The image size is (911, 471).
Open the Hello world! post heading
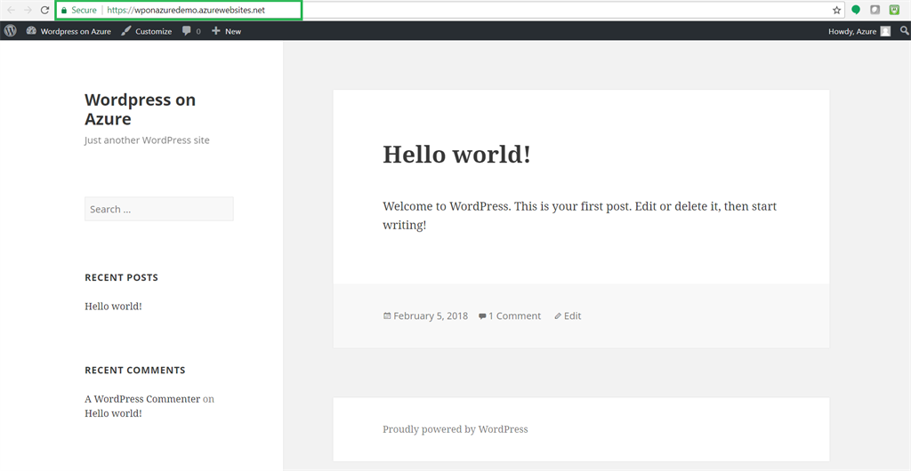[x=456, y=155]
